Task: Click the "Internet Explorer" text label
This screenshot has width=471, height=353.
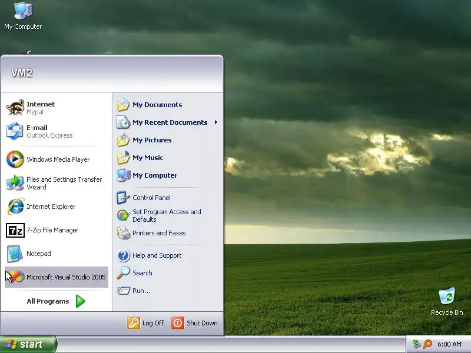Action: click(51, 207)
